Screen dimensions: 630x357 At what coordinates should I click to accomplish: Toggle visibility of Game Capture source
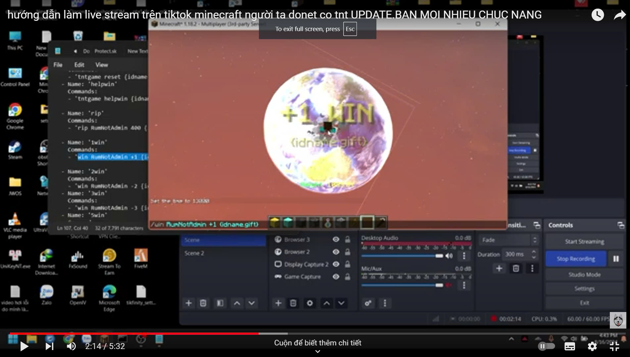336,277
